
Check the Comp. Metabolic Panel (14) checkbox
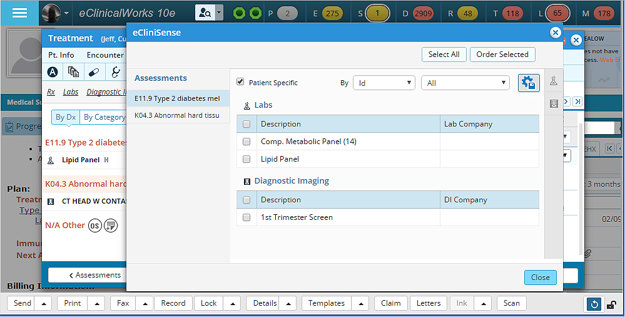pyautogui.click(x=246, y=142)
